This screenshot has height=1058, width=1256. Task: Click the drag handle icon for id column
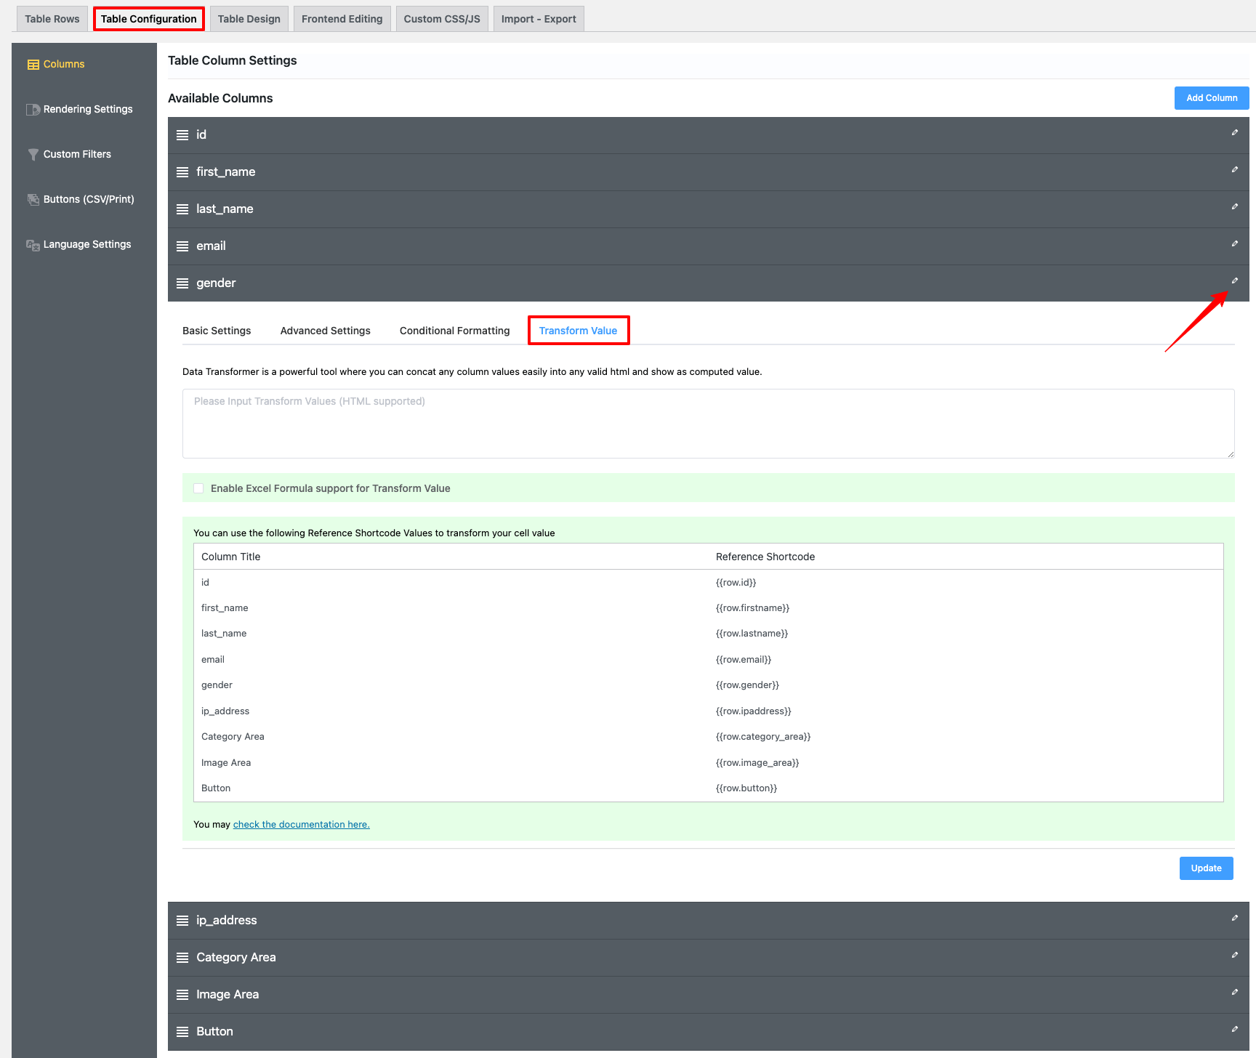182,135
